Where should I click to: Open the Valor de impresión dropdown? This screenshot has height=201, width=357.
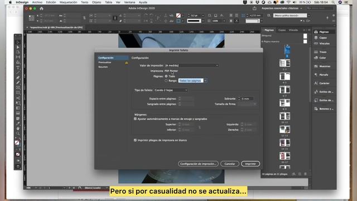click(x=191, y=65)
